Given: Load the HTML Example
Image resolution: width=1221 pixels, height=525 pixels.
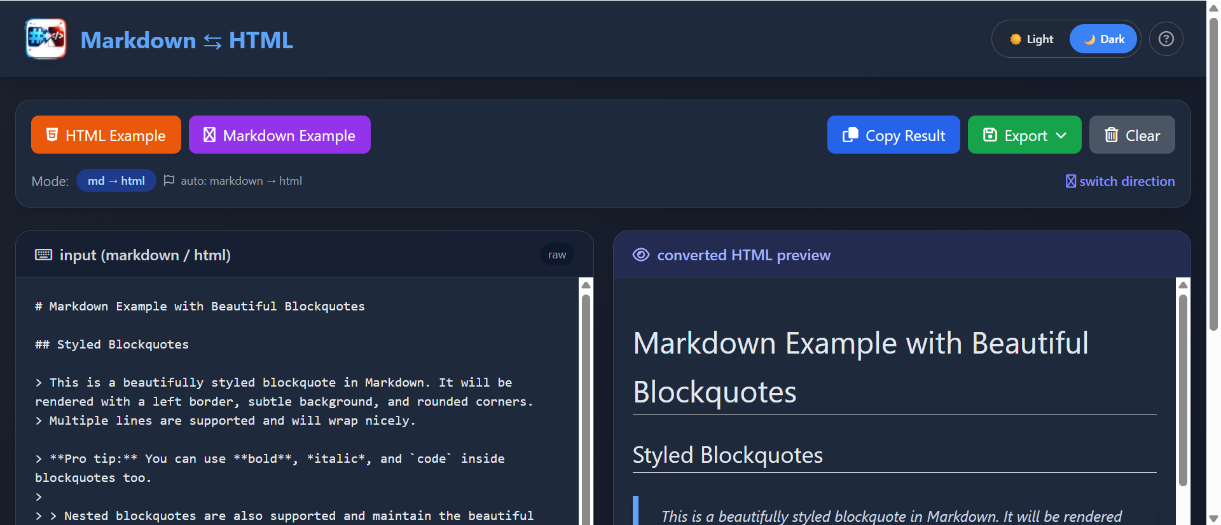Looking at the screenshot, I should click(x=106, y=135).
